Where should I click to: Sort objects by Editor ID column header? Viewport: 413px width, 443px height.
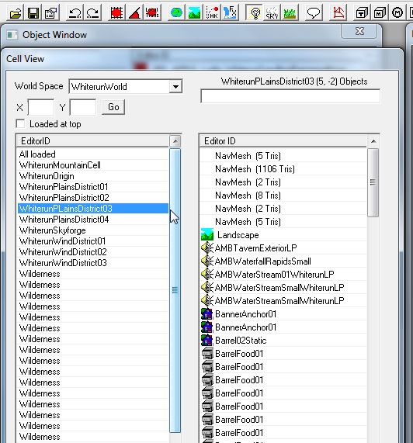pos(283,141)
